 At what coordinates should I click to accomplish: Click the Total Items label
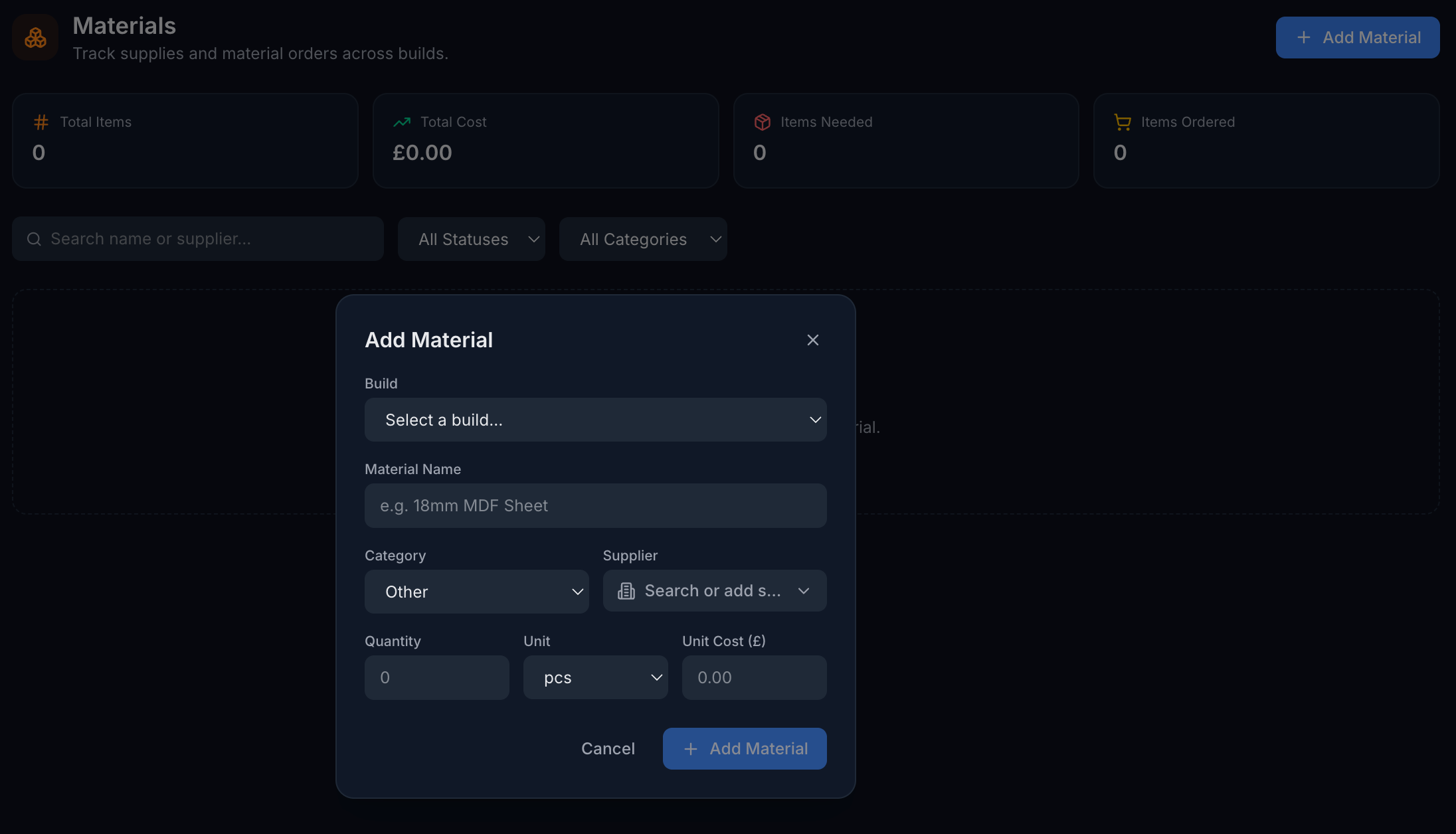[x=96, y=122]
